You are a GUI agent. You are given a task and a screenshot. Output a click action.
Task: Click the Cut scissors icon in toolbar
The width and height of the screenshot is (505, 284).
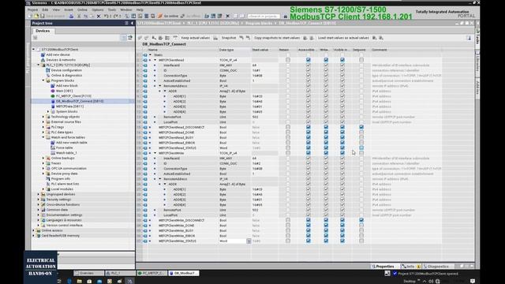79,16
